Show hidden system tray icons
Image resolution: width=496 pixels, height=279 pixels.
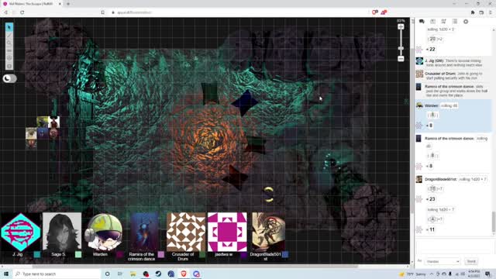432,274
